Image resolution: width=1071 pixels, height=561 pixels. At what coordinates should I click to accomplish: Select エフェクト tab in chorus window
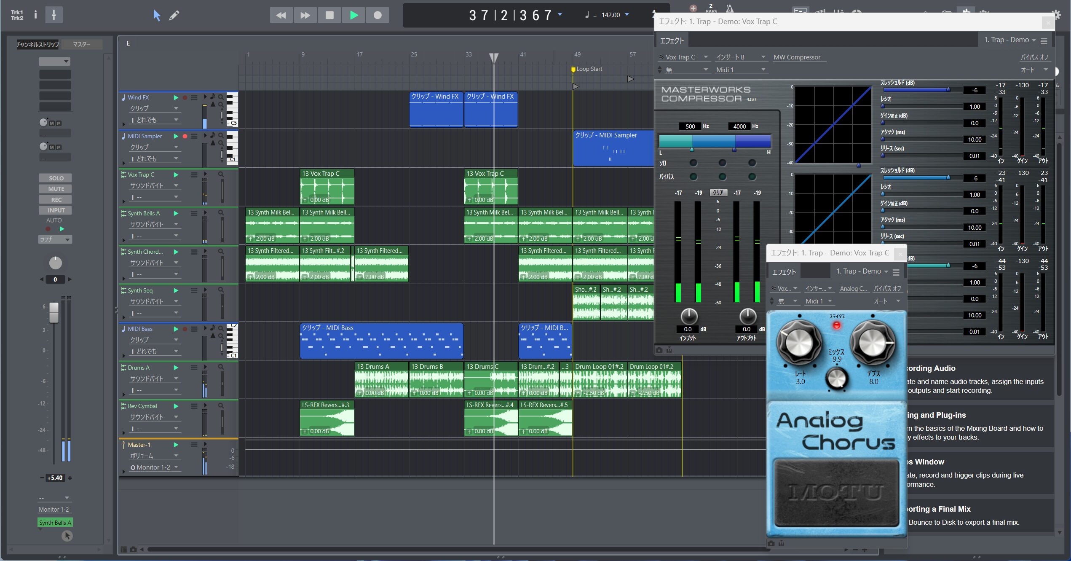(x=784, y=272)
